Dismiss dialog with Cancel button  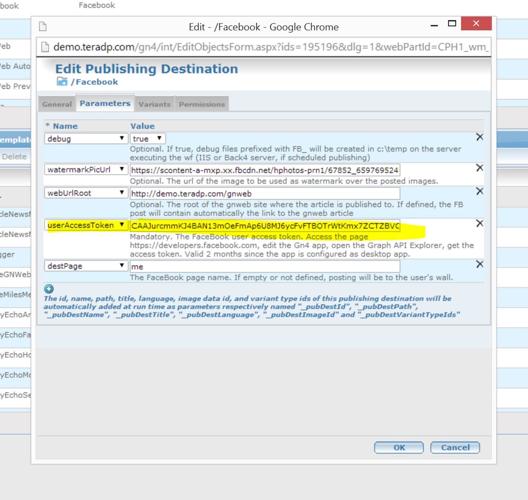click(x=455, y=447)
